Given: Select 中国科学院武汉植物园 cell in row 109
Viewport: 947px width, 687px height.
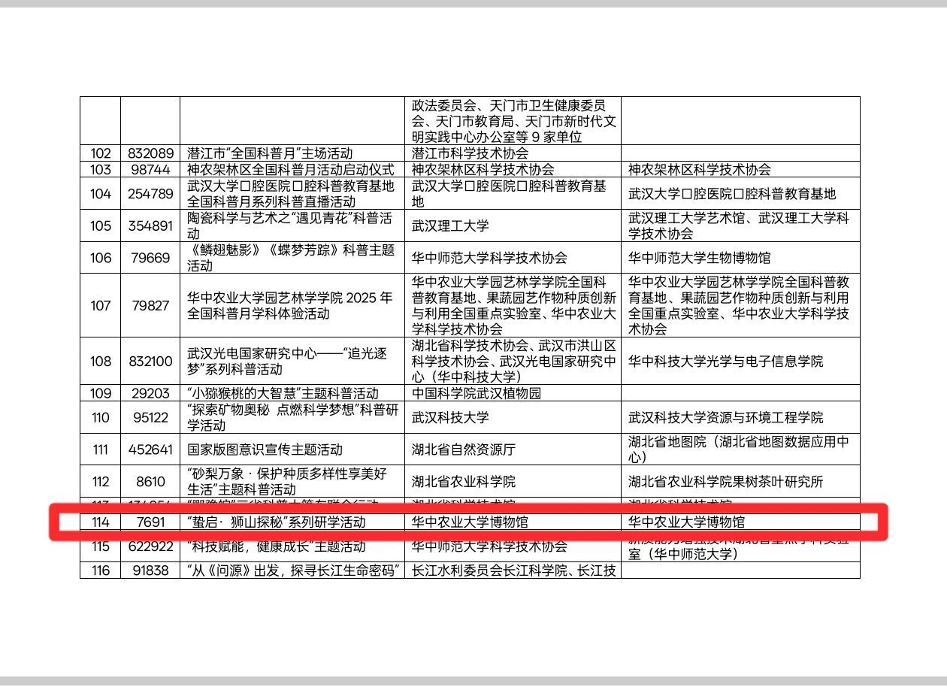Looking at the screenshot, I should [x=476, y=393].
